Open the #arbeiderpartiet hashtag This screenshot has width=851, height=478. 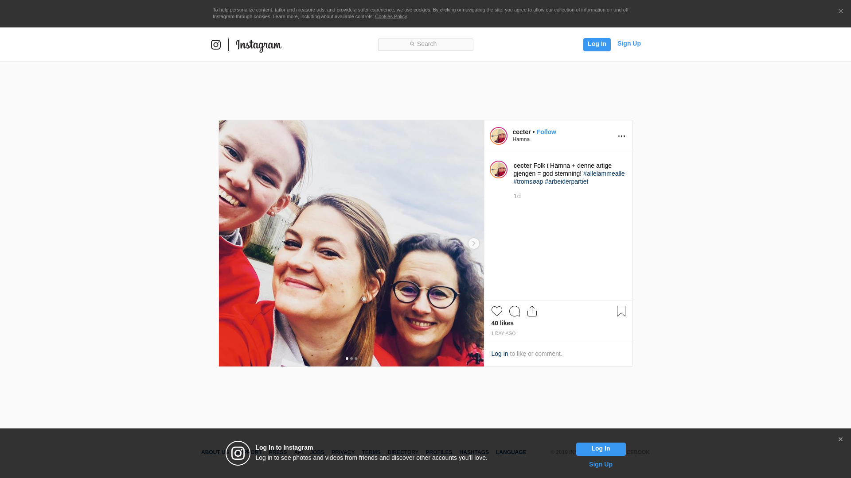tap(566, 181)
